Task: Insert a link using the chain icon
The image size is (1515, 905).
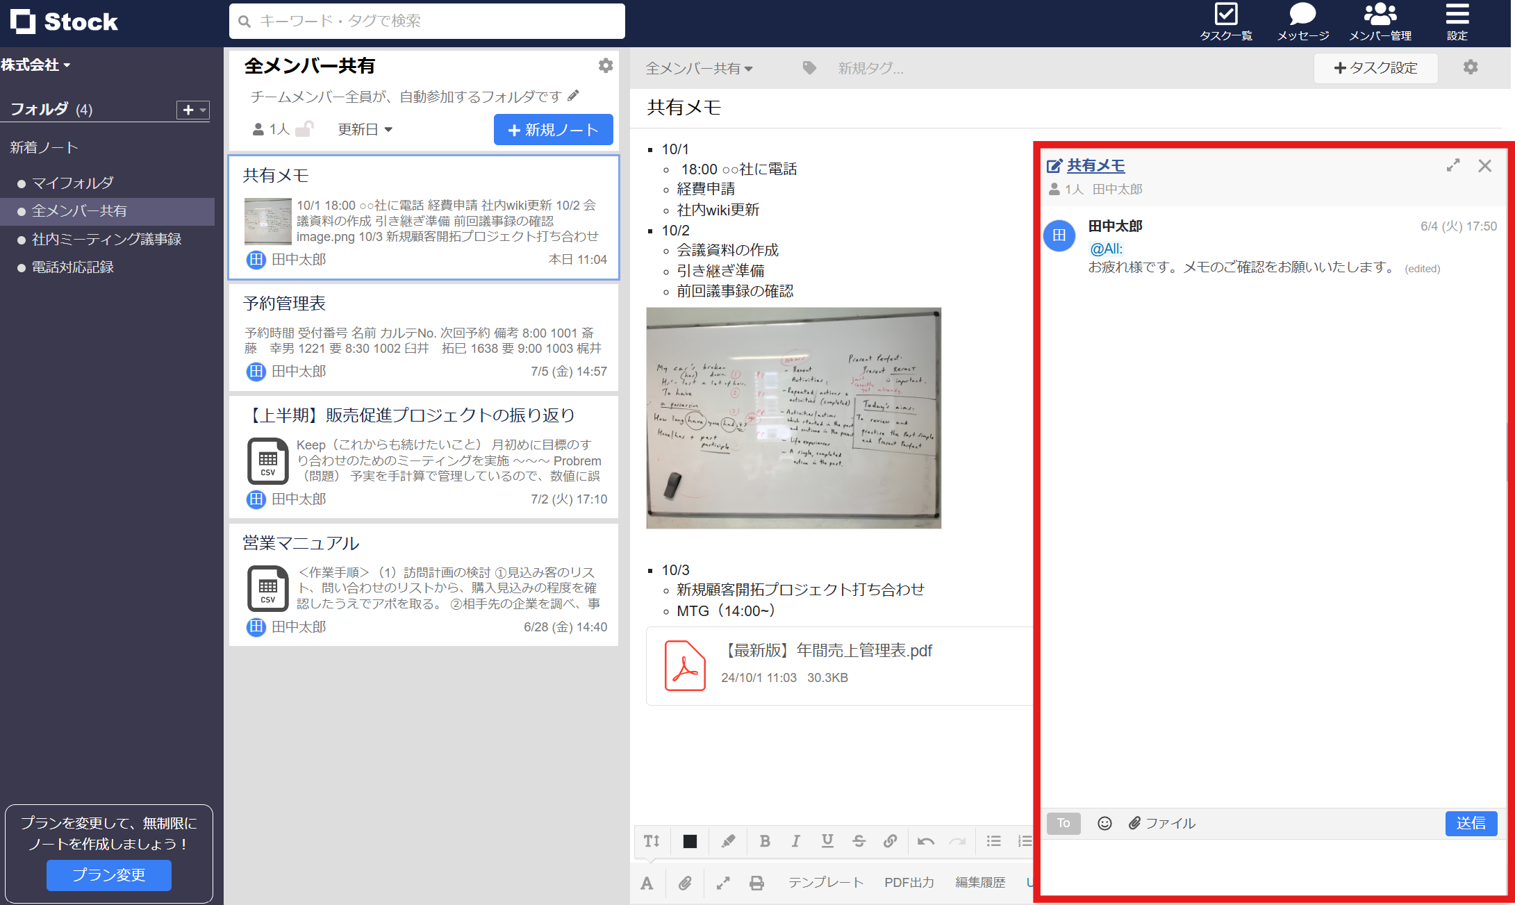Action: coord(890,841)
